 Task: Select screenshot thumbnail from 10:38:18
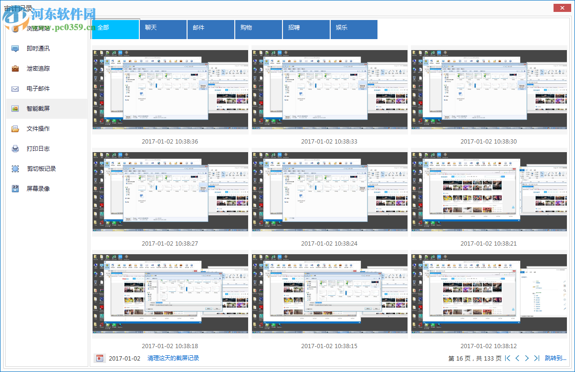point(170,293)
